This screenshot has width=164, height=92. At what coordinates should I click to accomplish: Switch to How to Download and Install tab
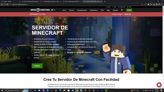(72, 2)
